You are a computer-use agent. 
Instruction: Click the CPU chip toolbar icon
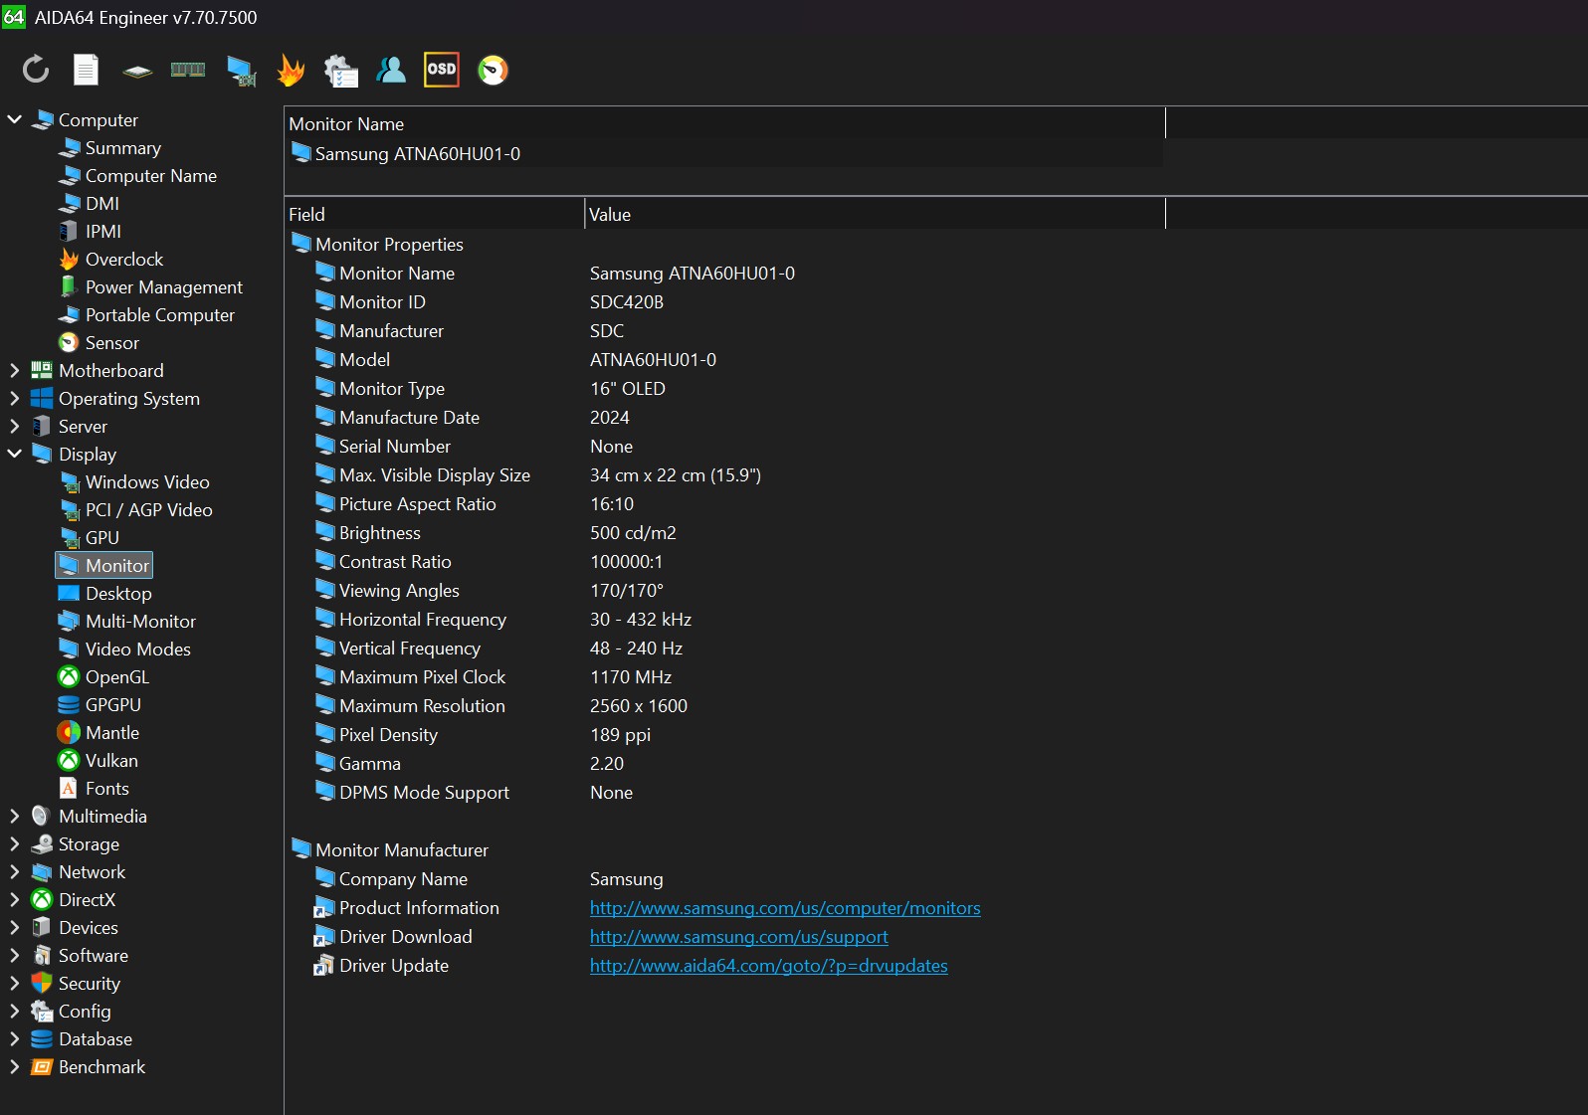click(x=137, y=71)
